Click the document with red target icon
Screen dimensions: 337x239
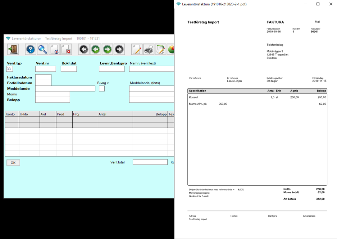pos(55,49)
